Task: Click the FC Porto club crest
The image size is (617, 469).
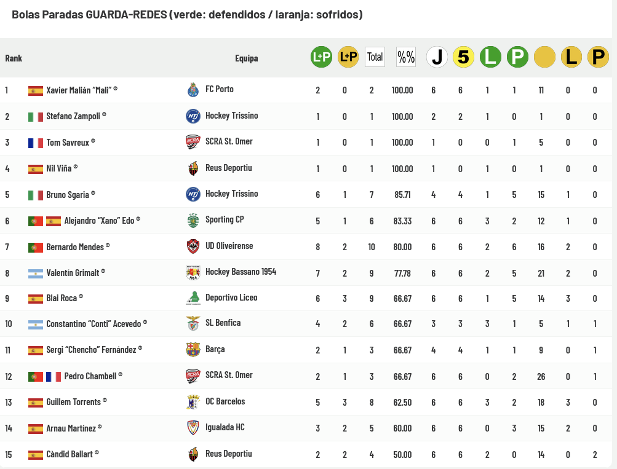Action: coord(193,90)
